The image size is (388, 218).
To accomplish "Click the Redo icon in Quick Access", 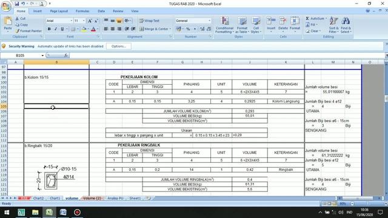I will click(32, 4).
